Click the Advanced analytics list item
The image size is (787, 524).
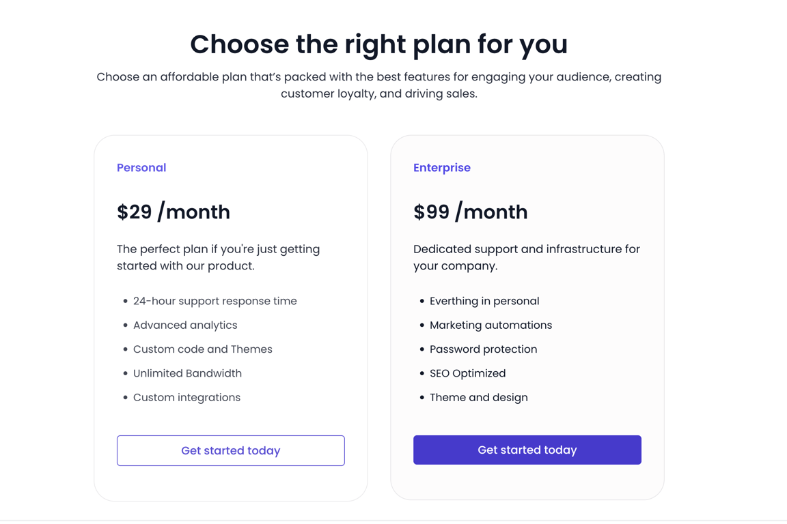pos(185,325)
